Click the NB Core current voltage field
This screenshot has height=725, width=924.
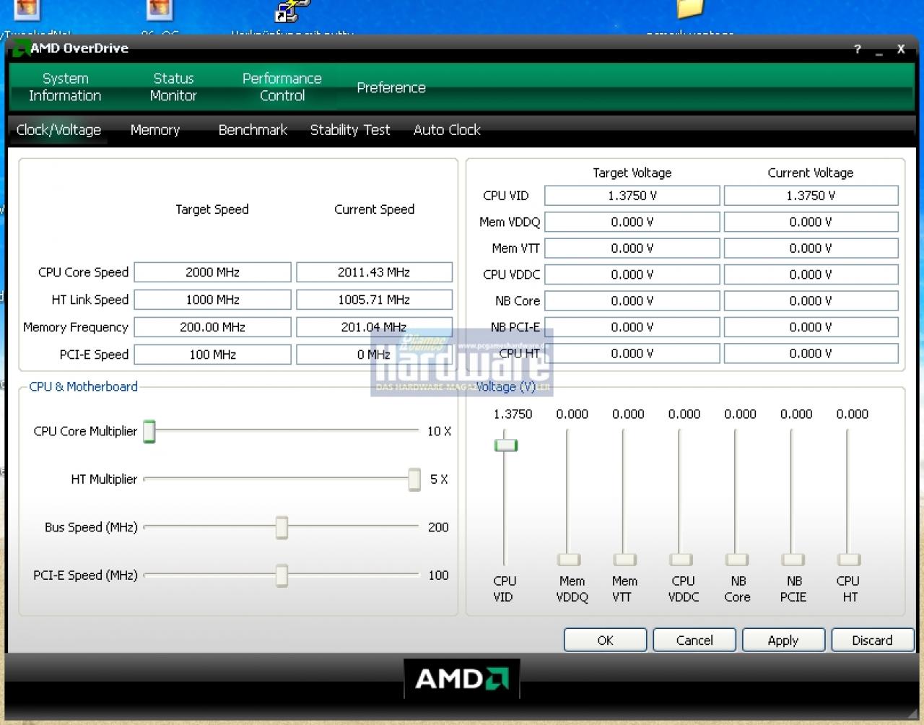pos(811,301)
